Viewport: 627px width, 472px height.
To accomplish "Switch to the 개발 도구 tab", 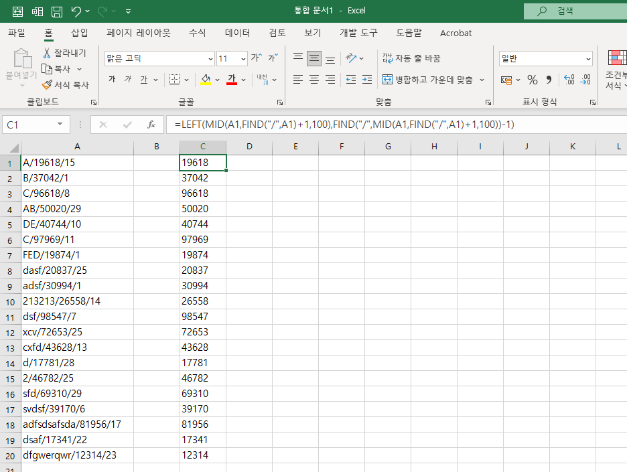I will 358,33.
